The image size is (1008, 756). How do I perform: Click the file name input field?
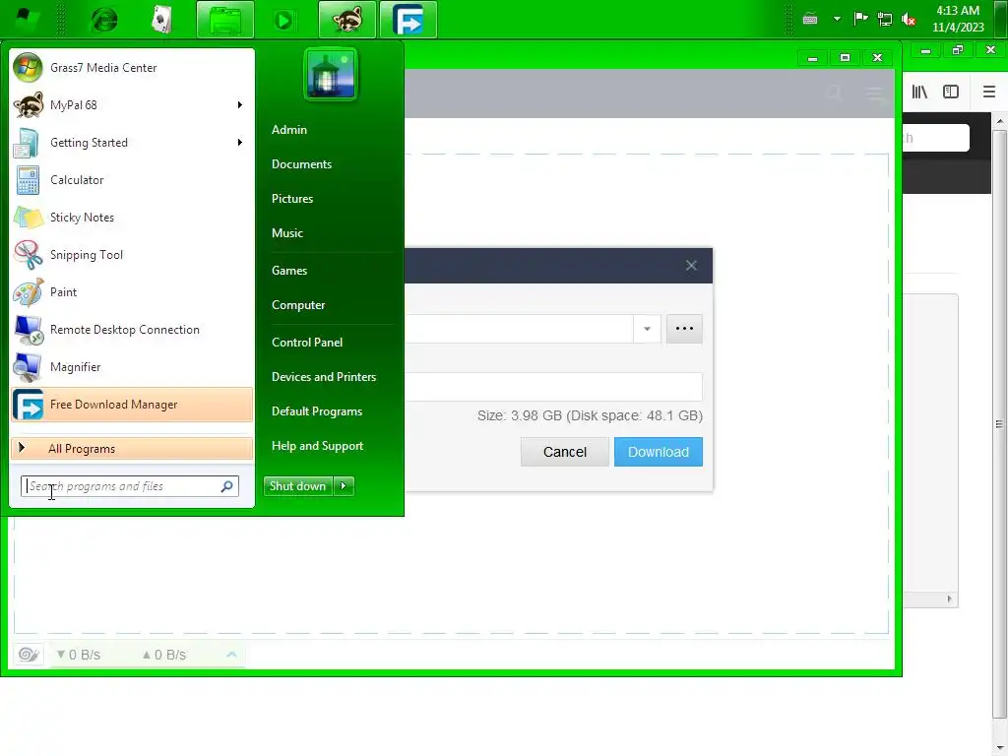(554, 387)
